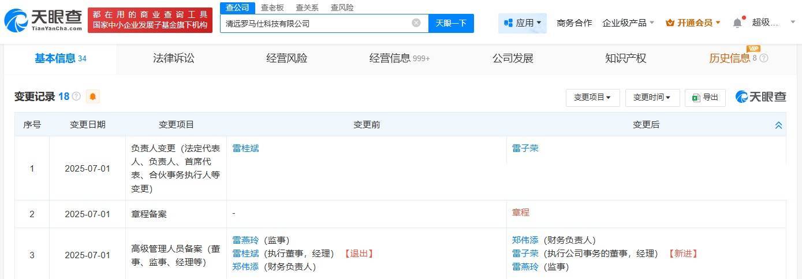Click the 变更后 column header
The image size is (802, 279).
(x=646, y=125)
